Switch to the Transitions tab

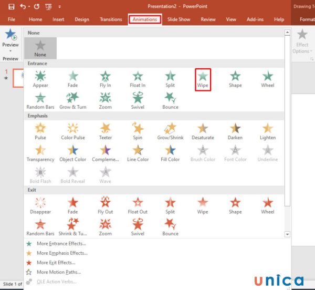(x=111, y=19)
